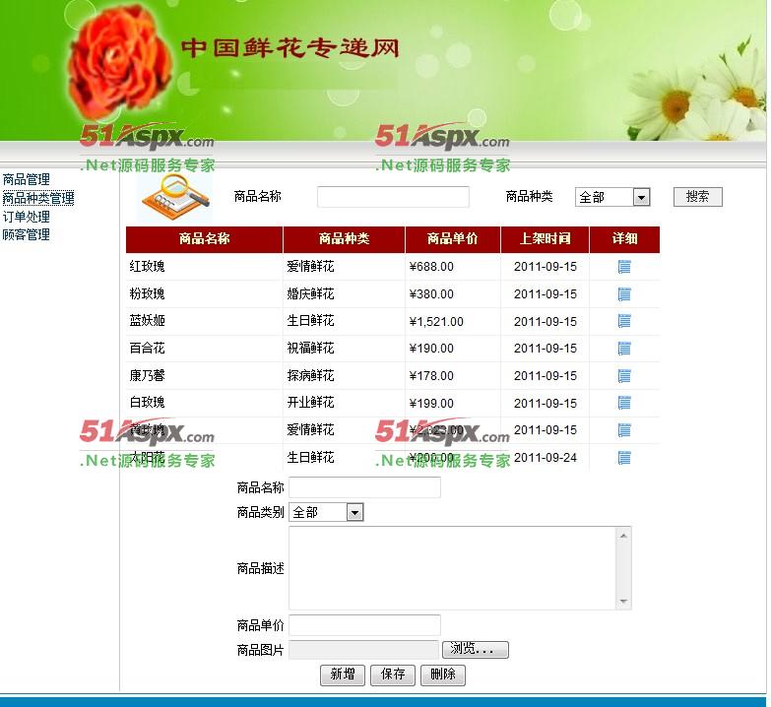Select the 蓝妖姬 name cell
771x707 pixels.
pos(205,322)
